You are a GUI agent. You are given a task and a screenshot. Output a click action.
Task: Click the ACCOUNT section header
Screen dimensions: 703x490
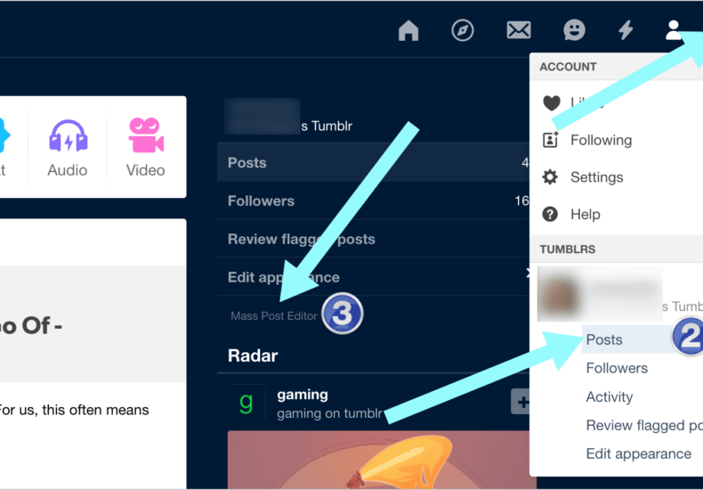(568, 67)
